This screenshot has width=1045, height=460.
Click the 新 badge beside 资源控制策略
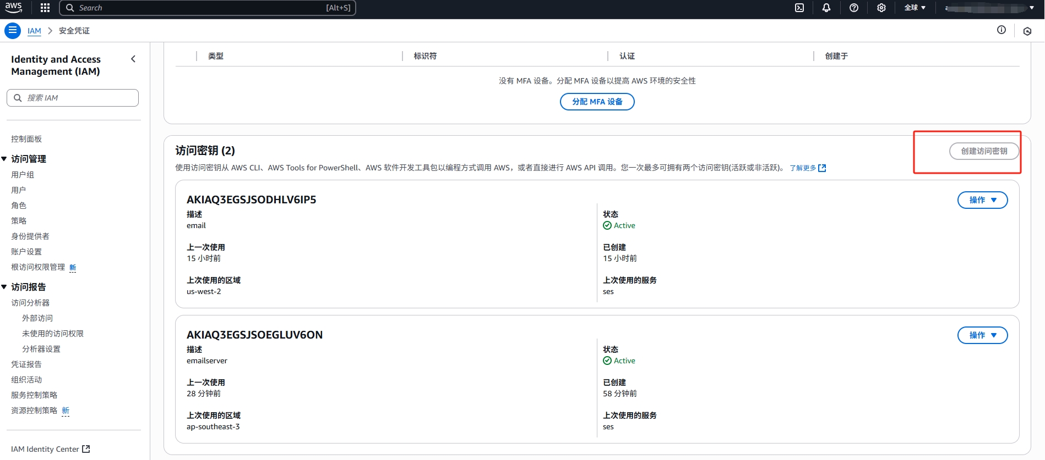66,411
